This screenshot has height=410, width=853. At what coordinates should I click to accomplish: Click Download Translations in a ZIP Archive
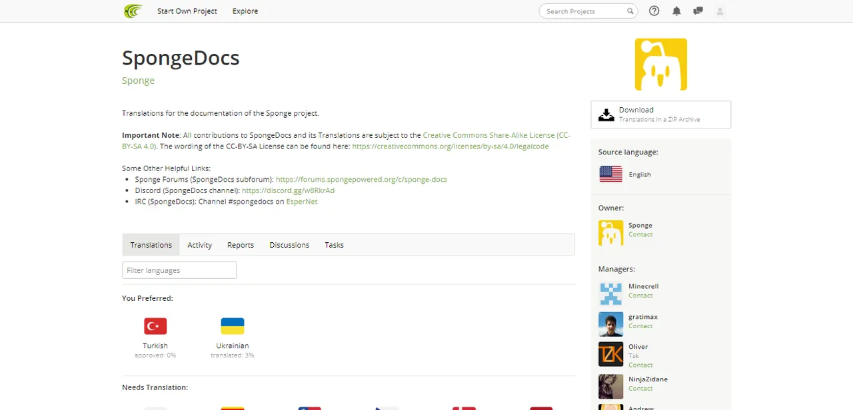(660, 114)
